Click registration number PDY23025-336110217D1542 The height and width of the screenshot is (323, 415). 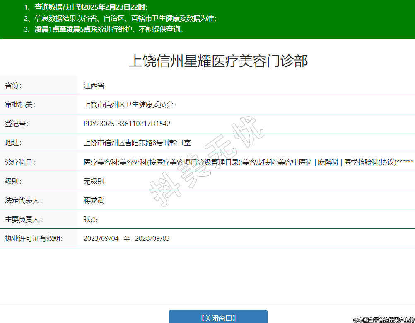pos(127,124)
